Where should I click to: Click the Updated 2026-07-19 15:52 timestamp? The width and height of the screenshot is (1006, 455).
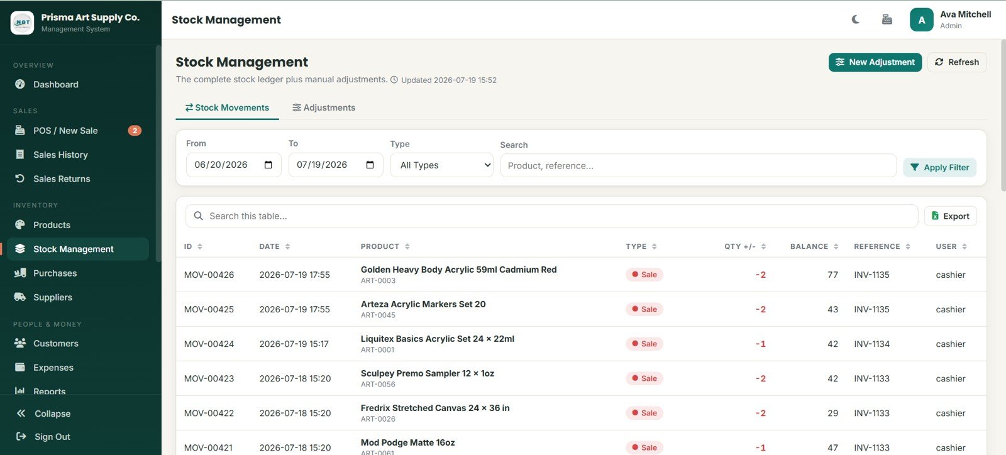pyautogui.click(x=448, y=80)
